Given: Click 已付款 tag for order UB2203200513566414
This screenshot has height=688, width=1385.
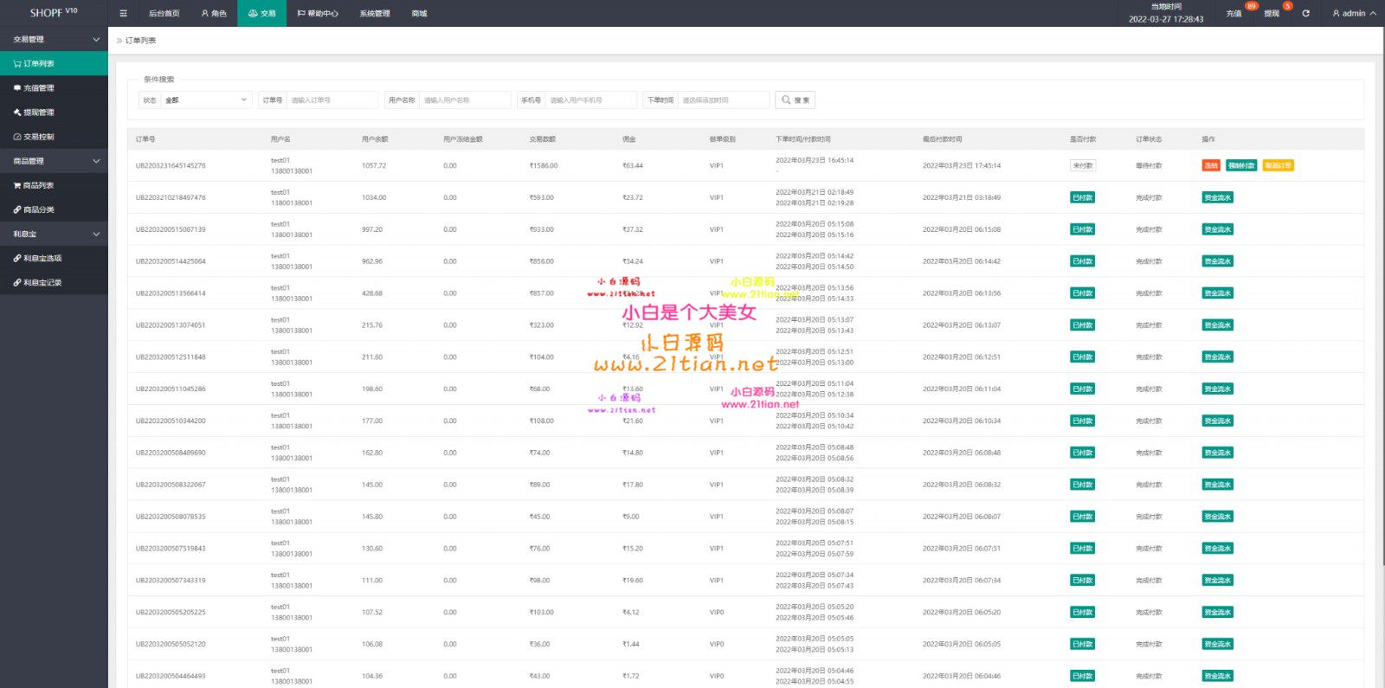Looking at the screenshot, I should coord(1082,293).
